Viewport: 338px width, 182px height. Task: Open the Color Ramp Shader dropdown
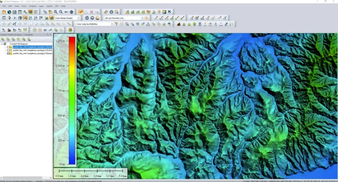click(x=79, y=18)
